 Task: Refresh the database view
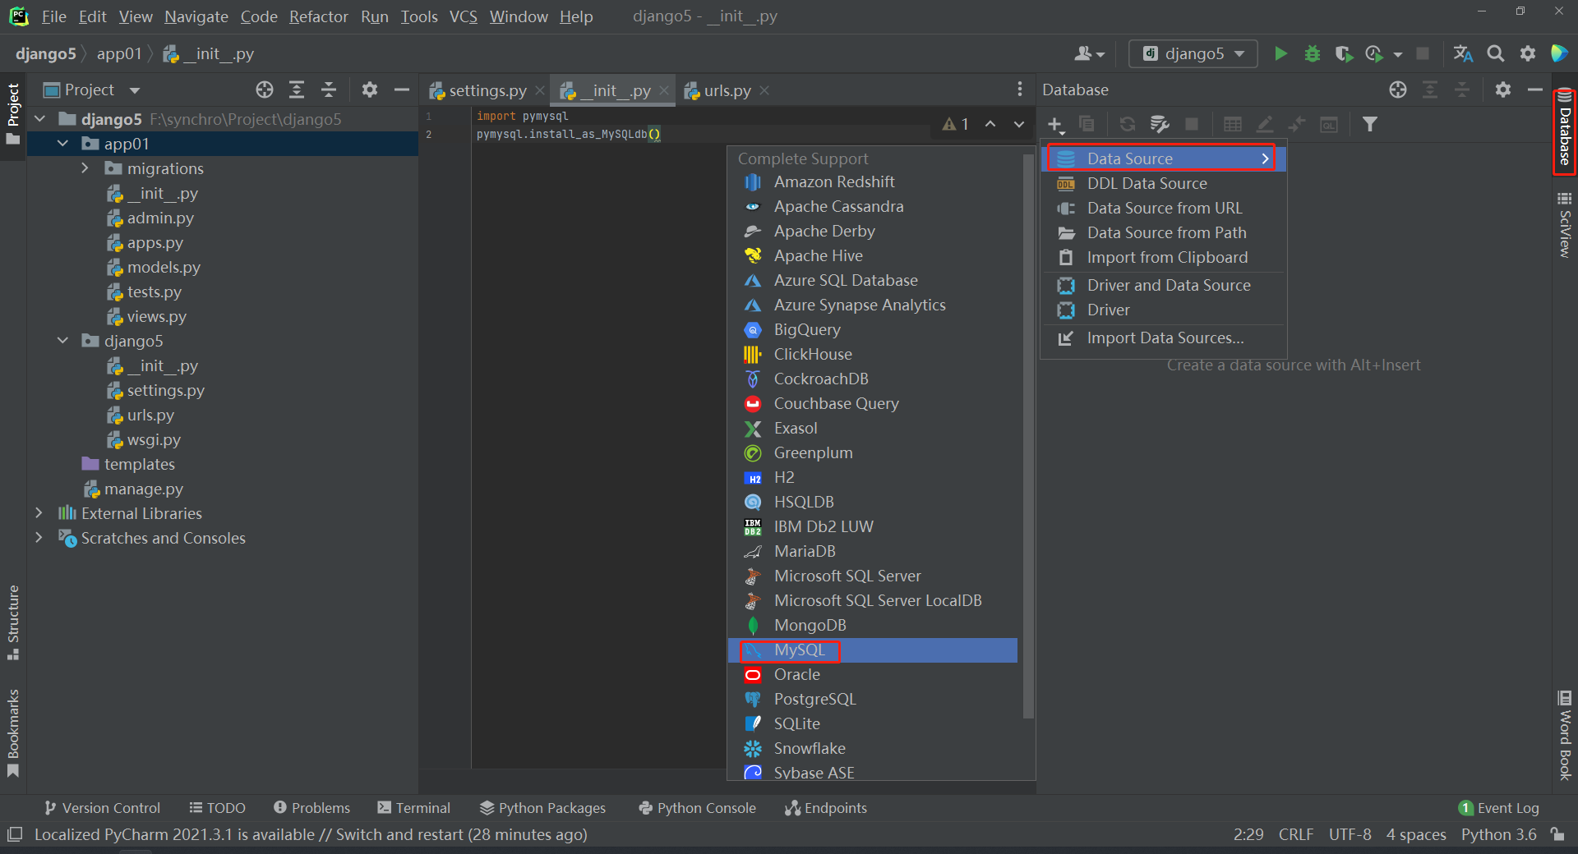pyautogui.click(x=1128, y=125)
